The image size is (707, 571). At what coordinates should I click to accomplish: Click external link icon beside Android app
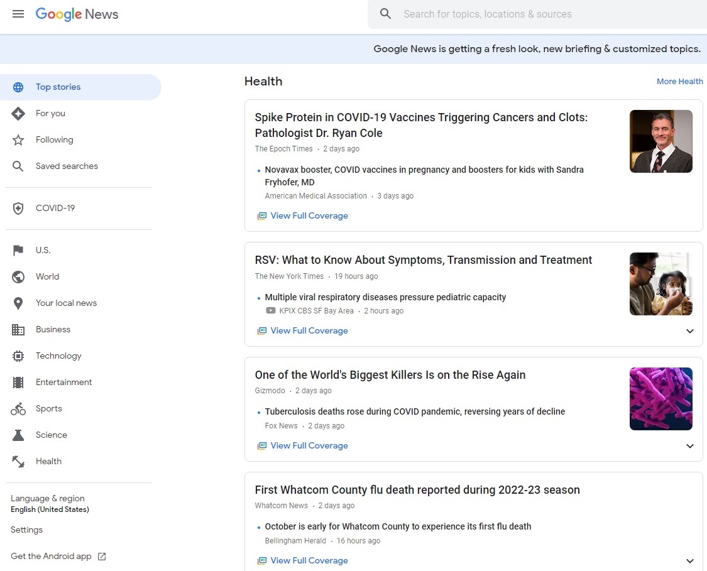(x=102, y=557)
